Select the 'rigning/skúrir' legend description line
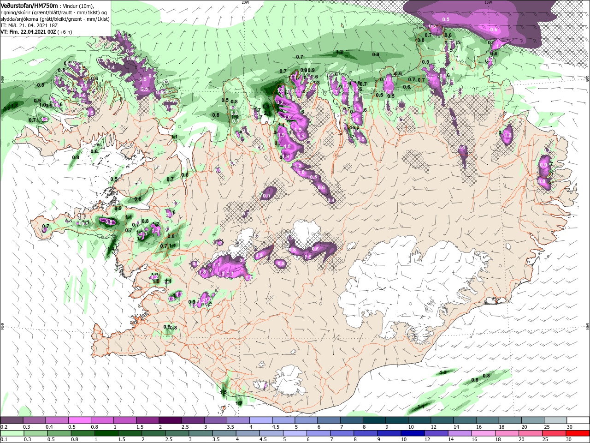This screenshot has height=443, width=590. pos(54,12)
